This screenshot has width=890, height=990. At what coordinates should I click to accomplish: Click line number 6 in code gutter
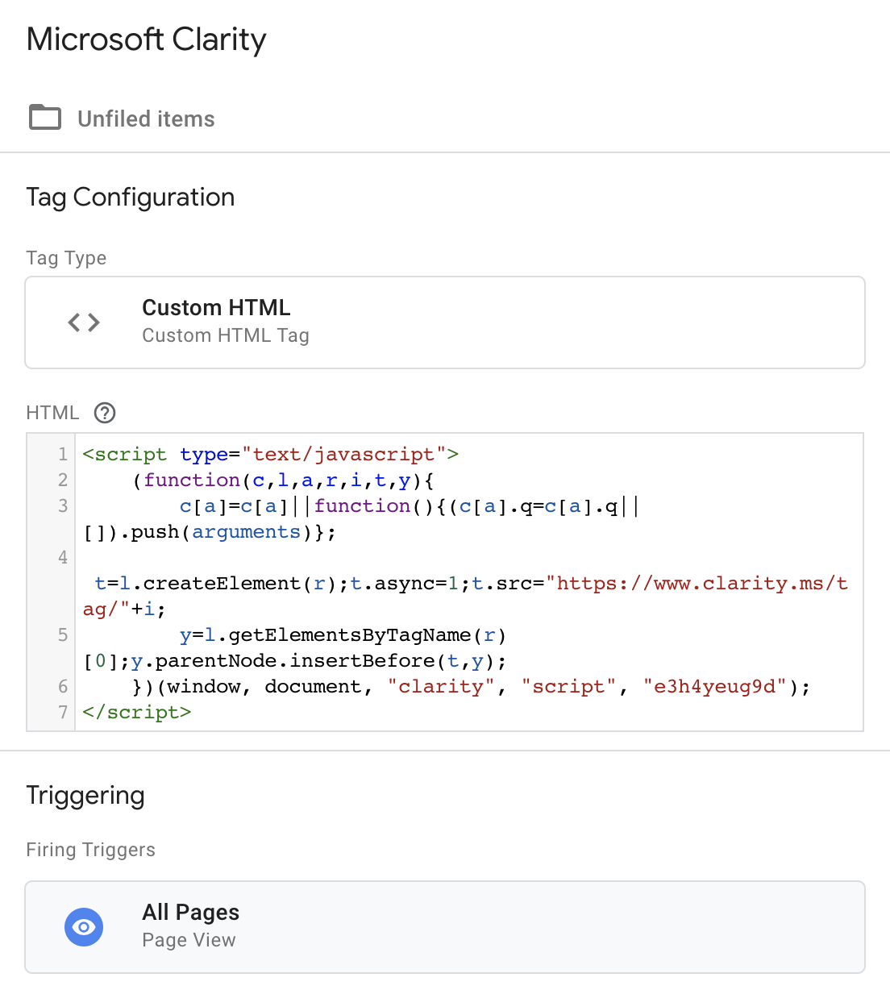(x=63, y=686)
